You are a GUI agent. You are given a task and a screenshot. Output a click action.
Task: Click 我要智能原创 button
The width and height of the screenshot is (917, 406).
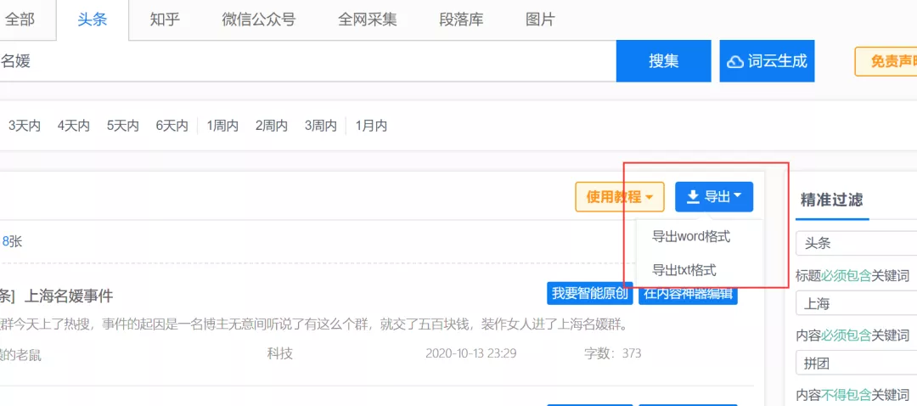[x=589, y=294]
